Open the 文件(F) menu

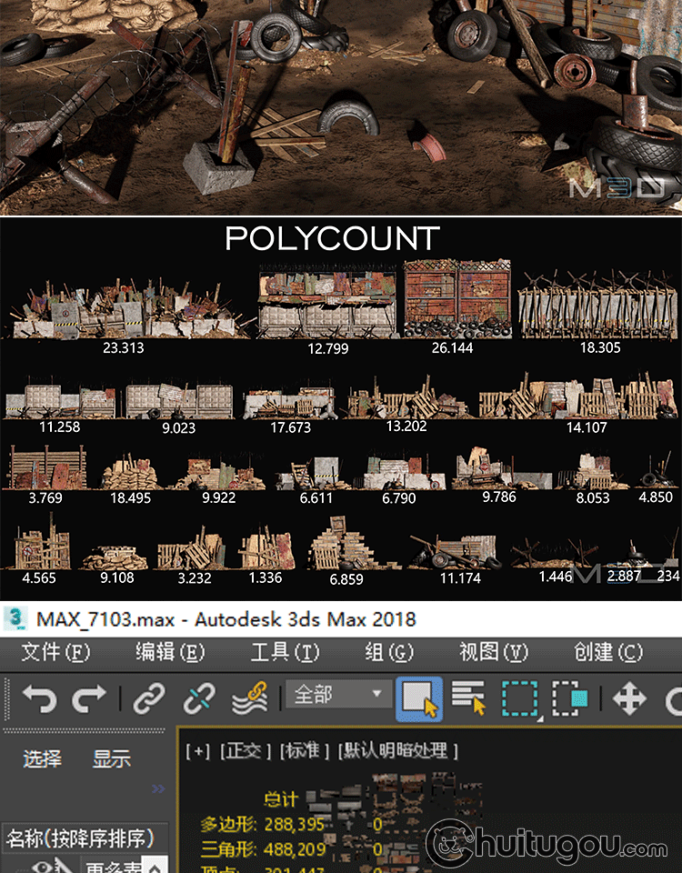pyautogui.click(x=55, y=652)
